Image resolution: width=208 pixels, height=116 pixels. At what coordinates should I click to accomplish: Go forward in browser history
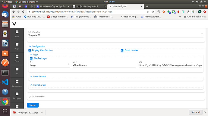click(x=18, y=12)
